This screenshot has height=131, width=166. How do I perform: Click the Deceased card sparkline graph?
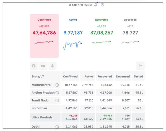click(130, 42)
